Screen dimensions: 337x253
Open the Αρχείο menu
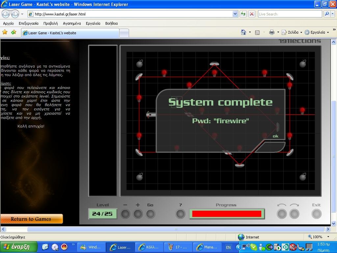click(x=8, y=23)
